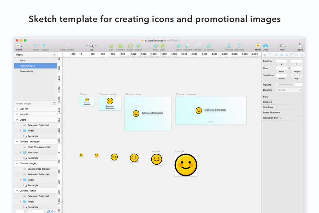
Task: Open the Blending mode dropdown
Action: click(289, 90)
